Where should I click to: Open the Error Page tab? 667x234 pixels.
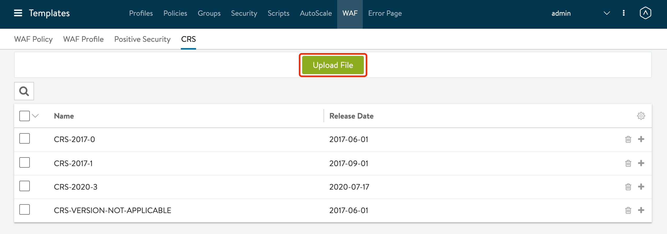point(385,13)
